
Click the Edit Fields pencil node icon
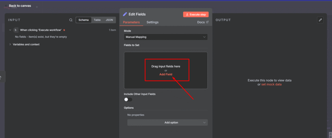click(125, 14)
